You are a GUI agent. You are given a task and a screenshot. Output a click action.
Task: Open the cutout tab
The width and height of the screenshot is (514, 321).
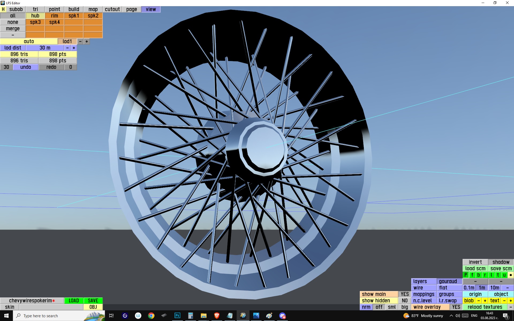(112, 9)
